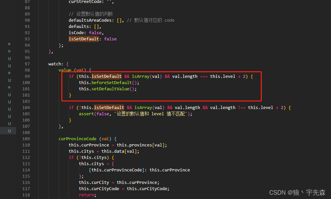Click the !== operator on line 104
The image size is (331, 199).
242,108
